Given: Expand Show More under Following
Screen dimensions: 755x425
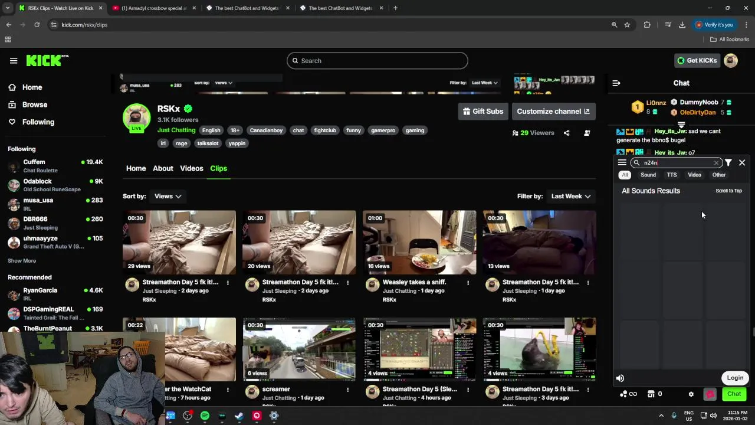Looking at the screenshot, I should (x=22, y=261).
